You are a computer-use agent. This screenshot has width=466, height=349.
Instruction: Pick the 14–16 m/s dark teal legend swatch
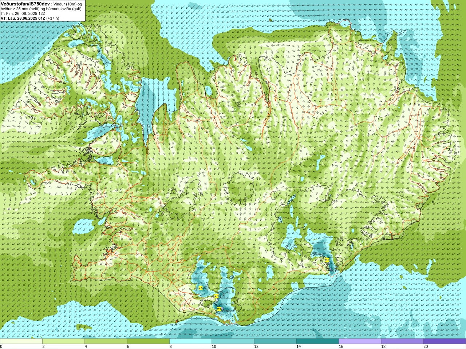317,341
